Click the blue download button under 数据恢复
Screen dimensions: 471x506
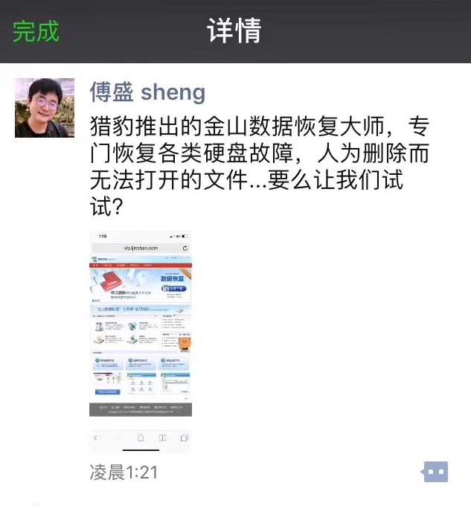click(x=173, y=289)
